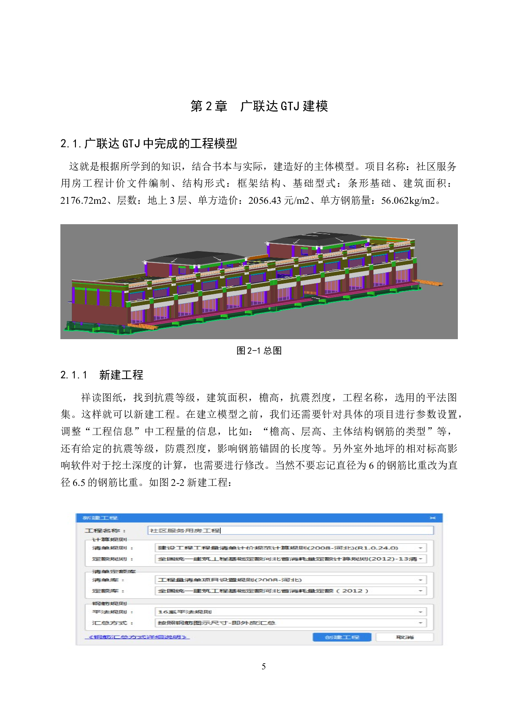
Task: Open the 清单规则 dropdown
Action: [x=291, y=548]
